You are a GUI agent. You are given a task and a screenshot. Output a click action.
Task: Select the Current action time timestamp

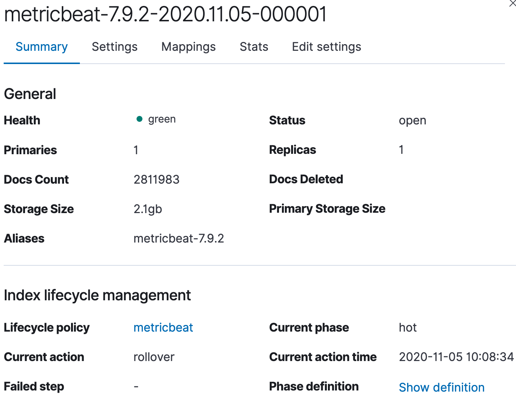456,357
